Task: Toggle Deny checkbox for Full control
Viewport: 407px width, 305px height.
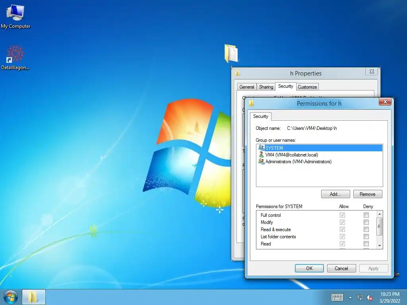Action: [366, 215]
